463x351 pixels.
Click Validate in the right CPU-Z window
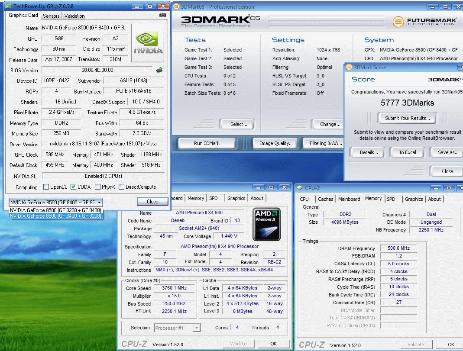(416, 345)
